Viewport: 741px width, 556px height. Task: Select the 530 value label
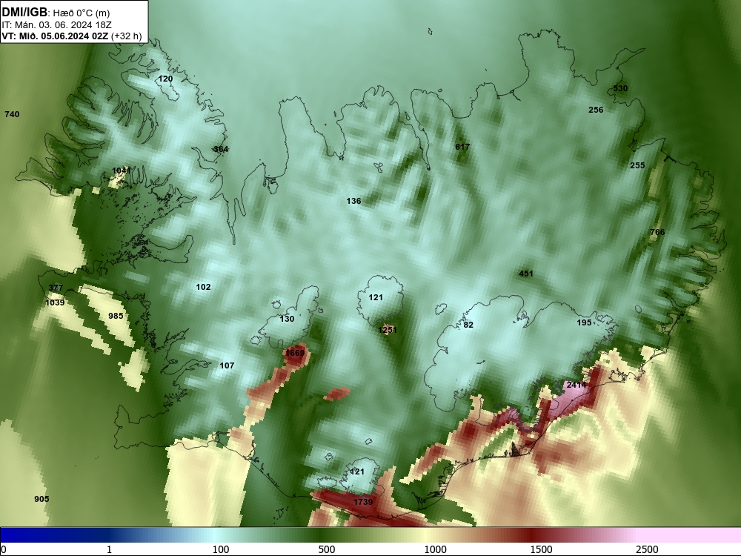click(x=620, y=88)
